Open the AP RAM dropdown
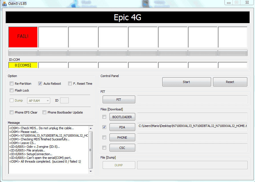 [x=39, y=101]
